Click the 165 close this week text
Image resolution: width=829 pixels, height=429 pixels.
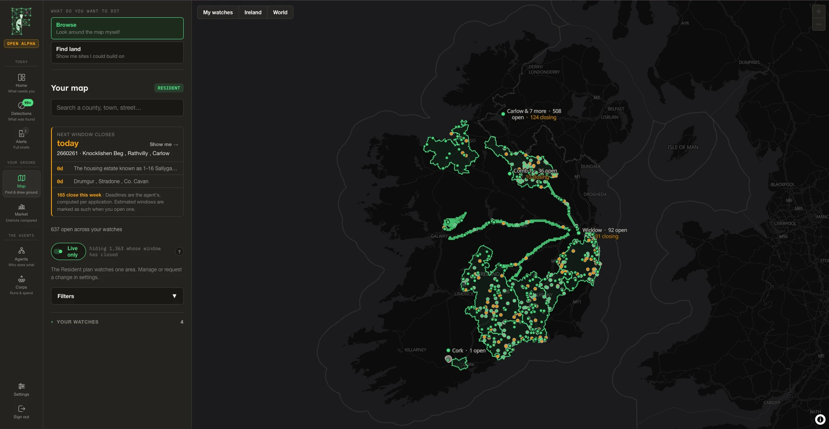(79, 195)
